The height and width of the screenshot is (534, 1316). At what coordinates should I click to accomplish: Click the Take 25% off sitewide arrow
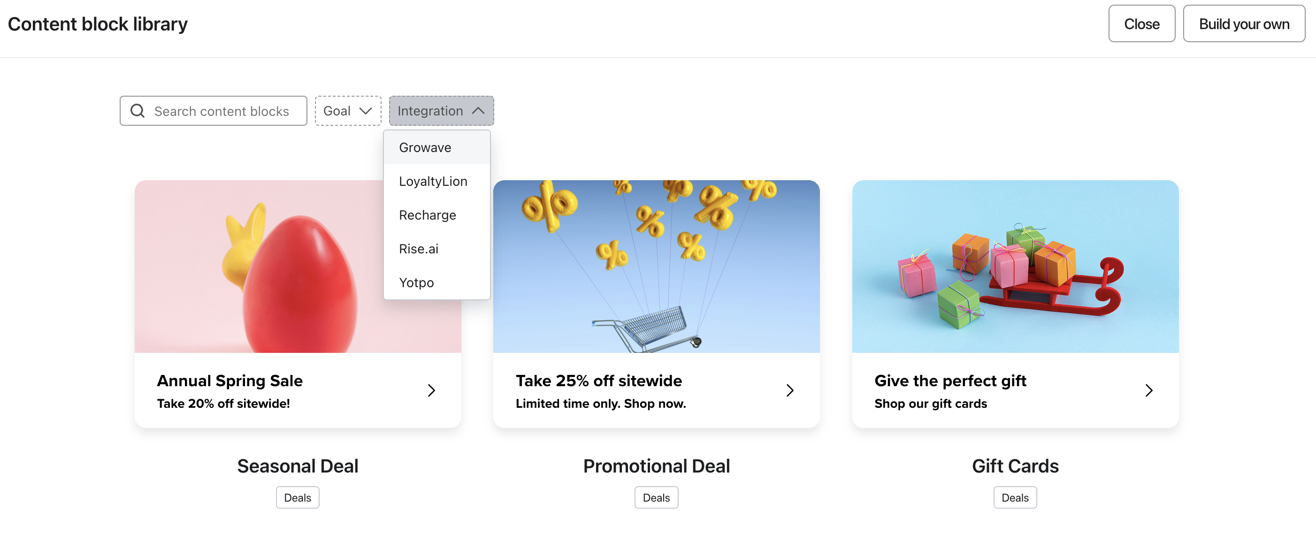790,390
